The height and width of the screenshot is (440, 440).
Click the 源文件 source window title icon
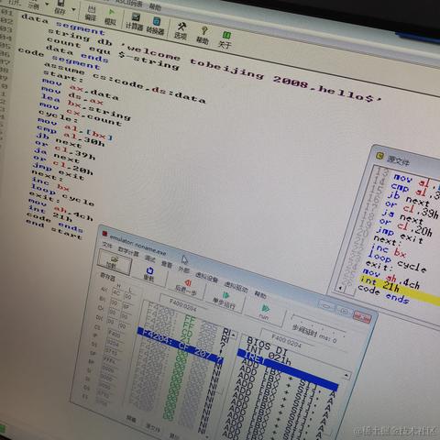379,156
